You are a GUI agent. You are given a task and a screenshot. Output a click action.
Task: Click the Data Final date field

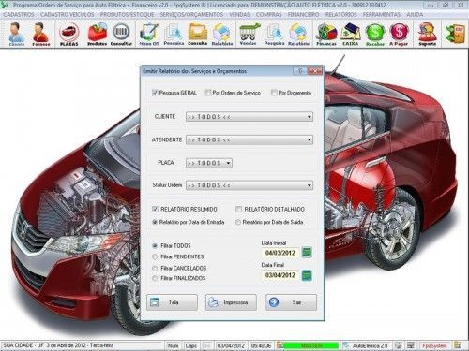[280, 275]
